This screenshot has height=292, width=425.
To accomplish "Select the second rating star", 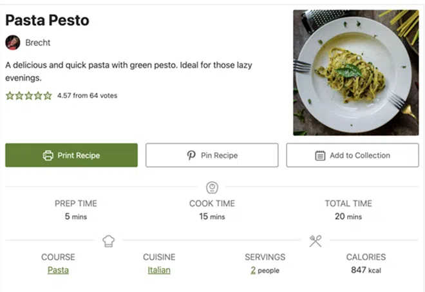I will coord(19,95).
